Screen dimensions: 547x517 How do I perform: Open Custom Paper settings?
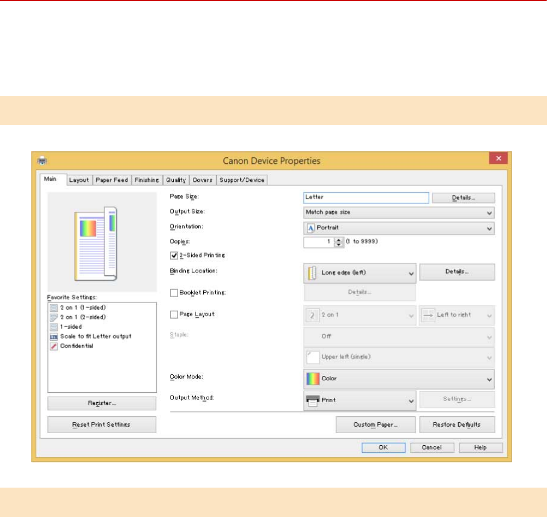point(376,424)
